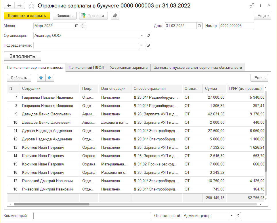
Task: Expand the Подразделение dropdown list
Action: coord(142,45)
